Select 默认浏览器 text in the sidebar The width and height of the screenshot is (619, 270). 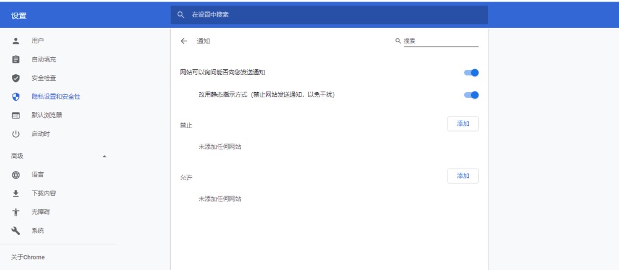46,116
